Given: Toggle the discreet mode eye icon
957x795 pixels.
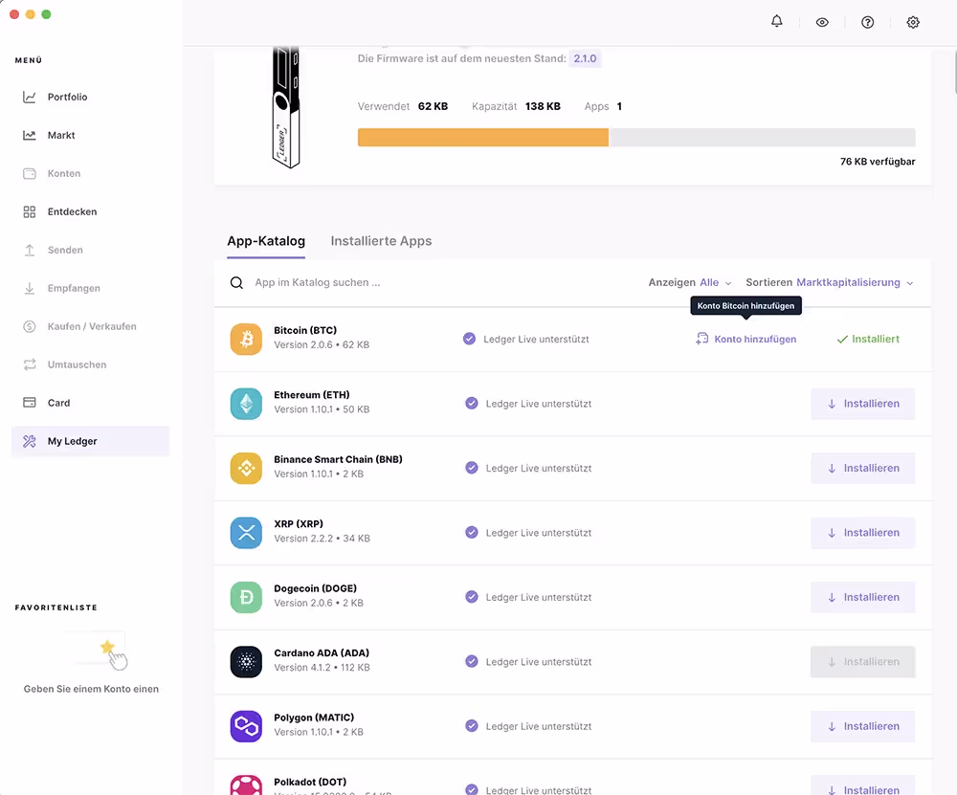Looking at the screenshot, I should click(x=822, y=23).
